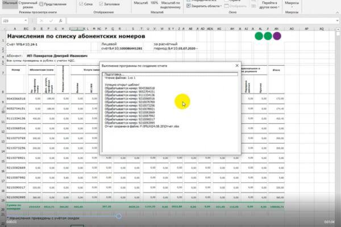
Task: Open Перейти в другое окно dropdown
Action: pyautogui.click(x=269, y=5)
